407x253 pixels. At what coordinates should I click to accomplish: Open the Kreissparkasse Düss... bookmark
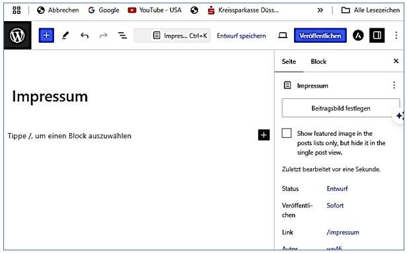tap(243, 10)
